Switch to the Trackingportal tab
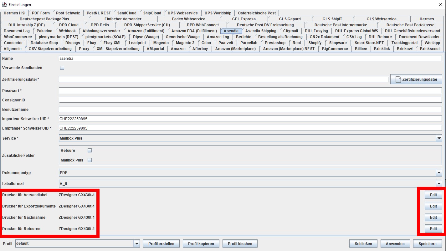446x251 pixels. tap(404, 43)
